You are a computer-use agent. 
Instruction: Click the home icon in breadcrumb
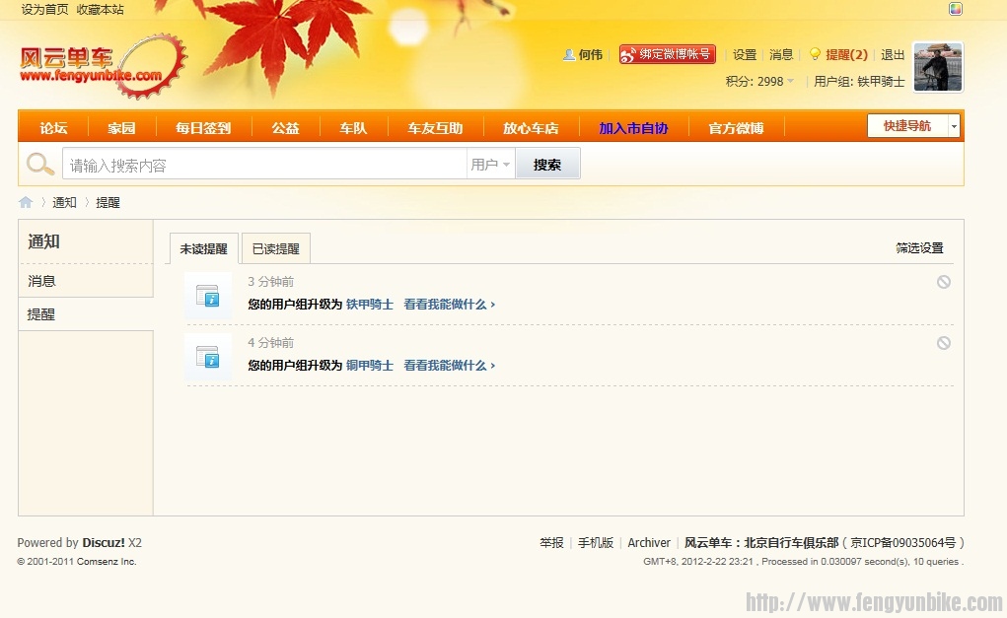26,202
